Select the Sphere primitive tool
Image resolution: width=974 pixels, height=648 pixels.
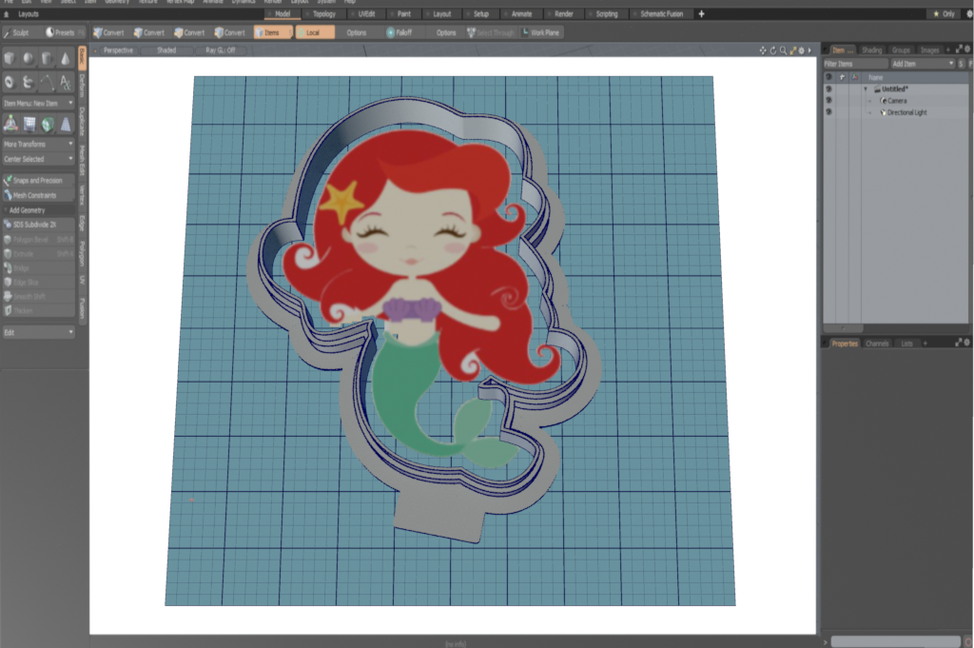coord(29,59)
